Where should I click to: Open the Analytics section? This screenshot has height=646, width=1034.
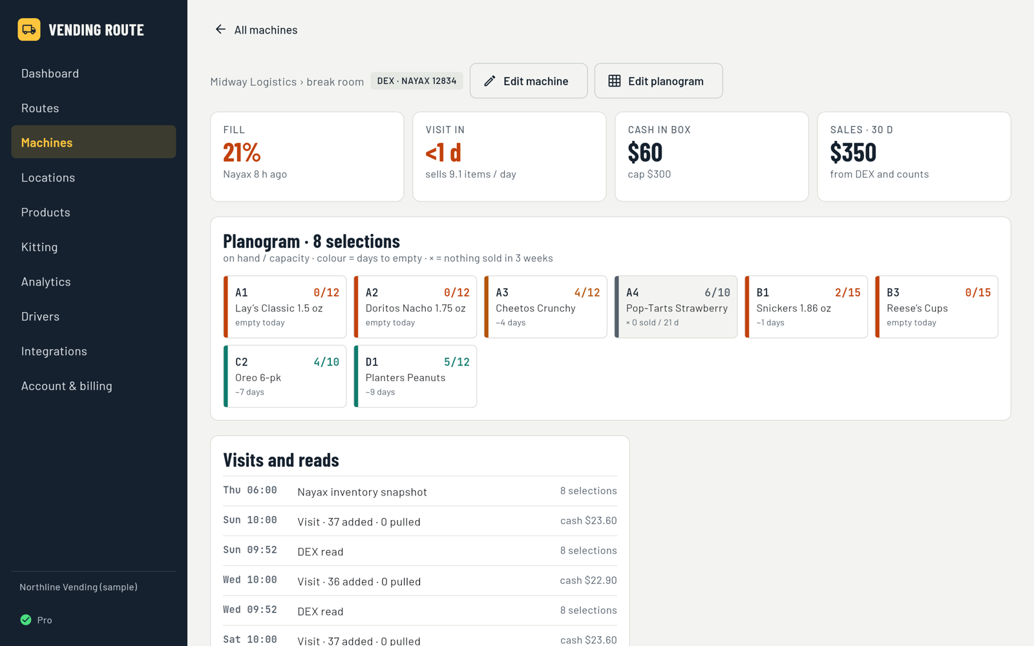click(x=94, y=282)
